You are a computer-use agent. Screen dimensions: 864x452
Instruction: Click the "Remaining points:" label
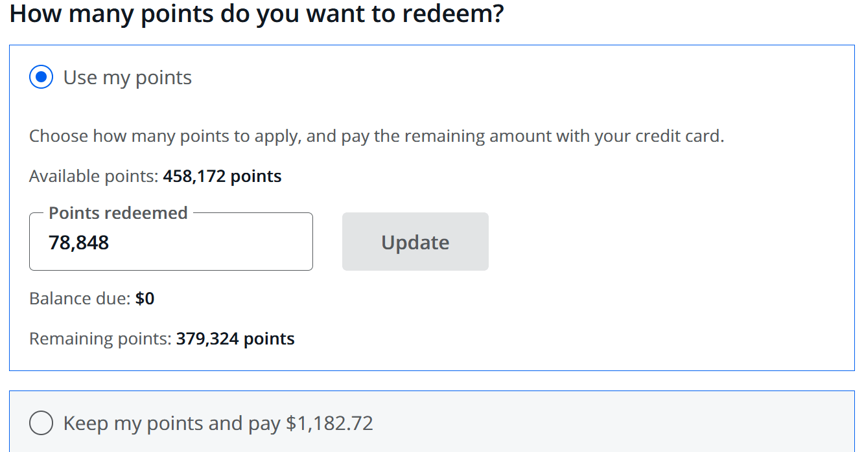[x=100, y=339]
